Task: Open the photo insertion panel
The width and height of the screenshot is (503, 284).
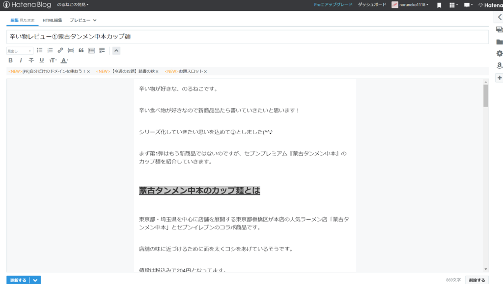Action: coord(499,29)
